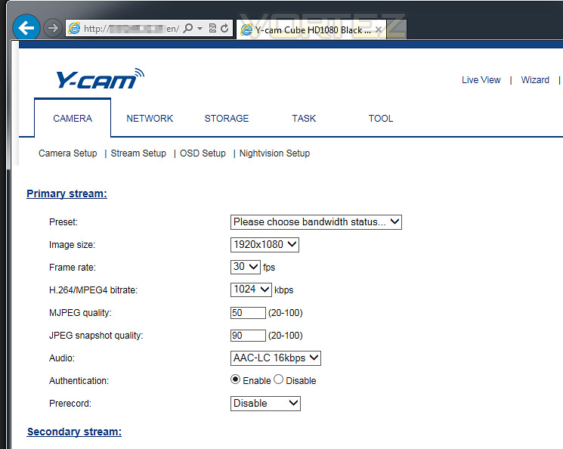Click the browser Forward arrow button
563x449 pixels.
point(53,28)
